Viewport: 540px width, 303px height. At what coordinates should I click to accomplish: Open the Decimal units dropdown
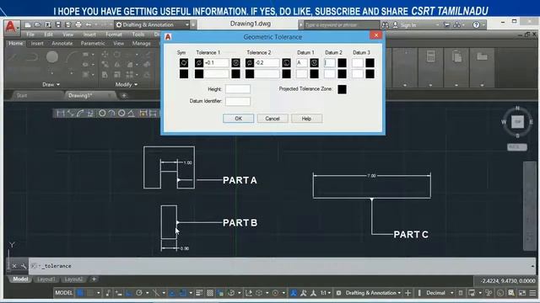pyautogui.click(x=440, y=293)
